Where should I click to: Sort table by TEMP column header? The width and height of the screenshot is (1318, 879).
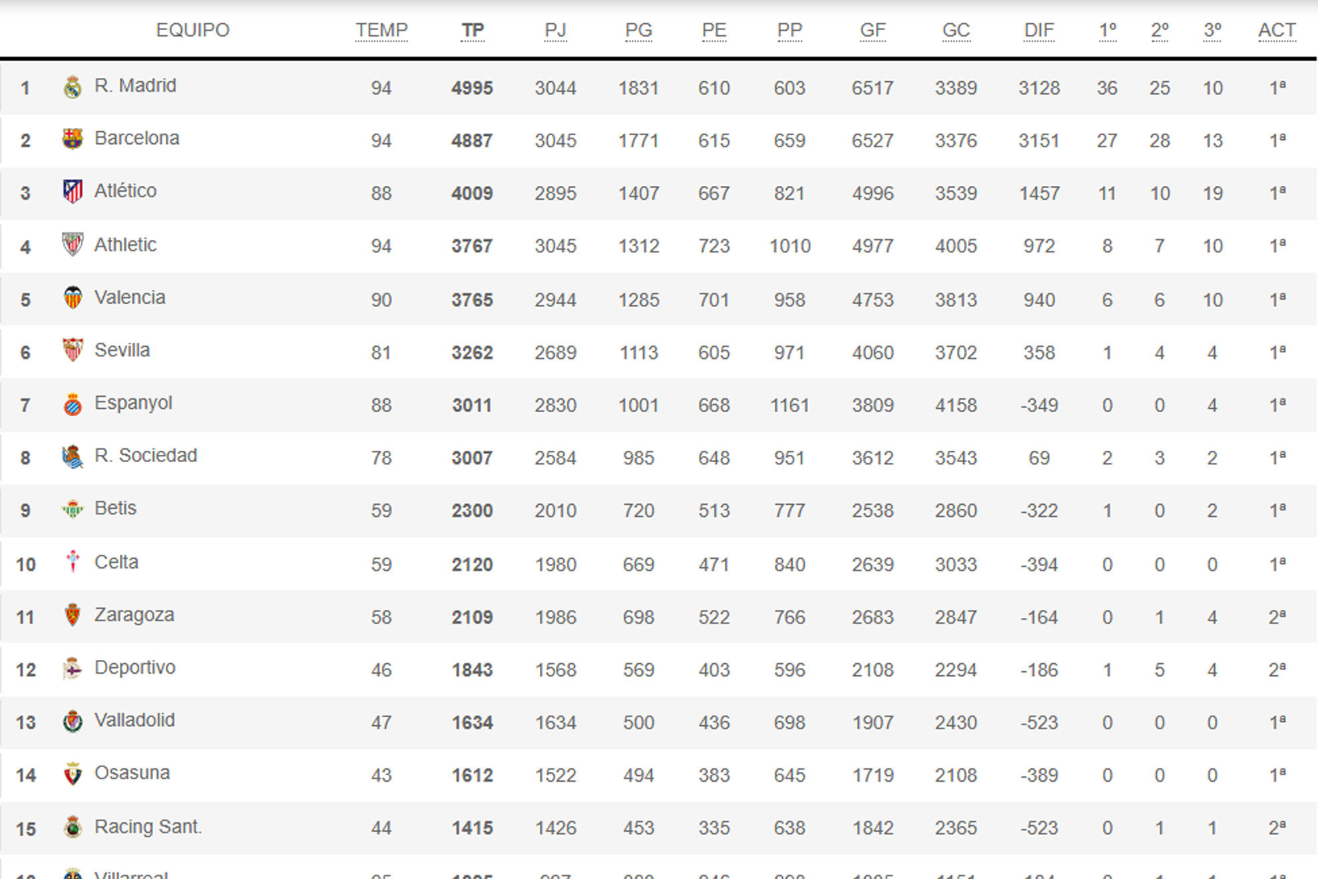[381, 31]
